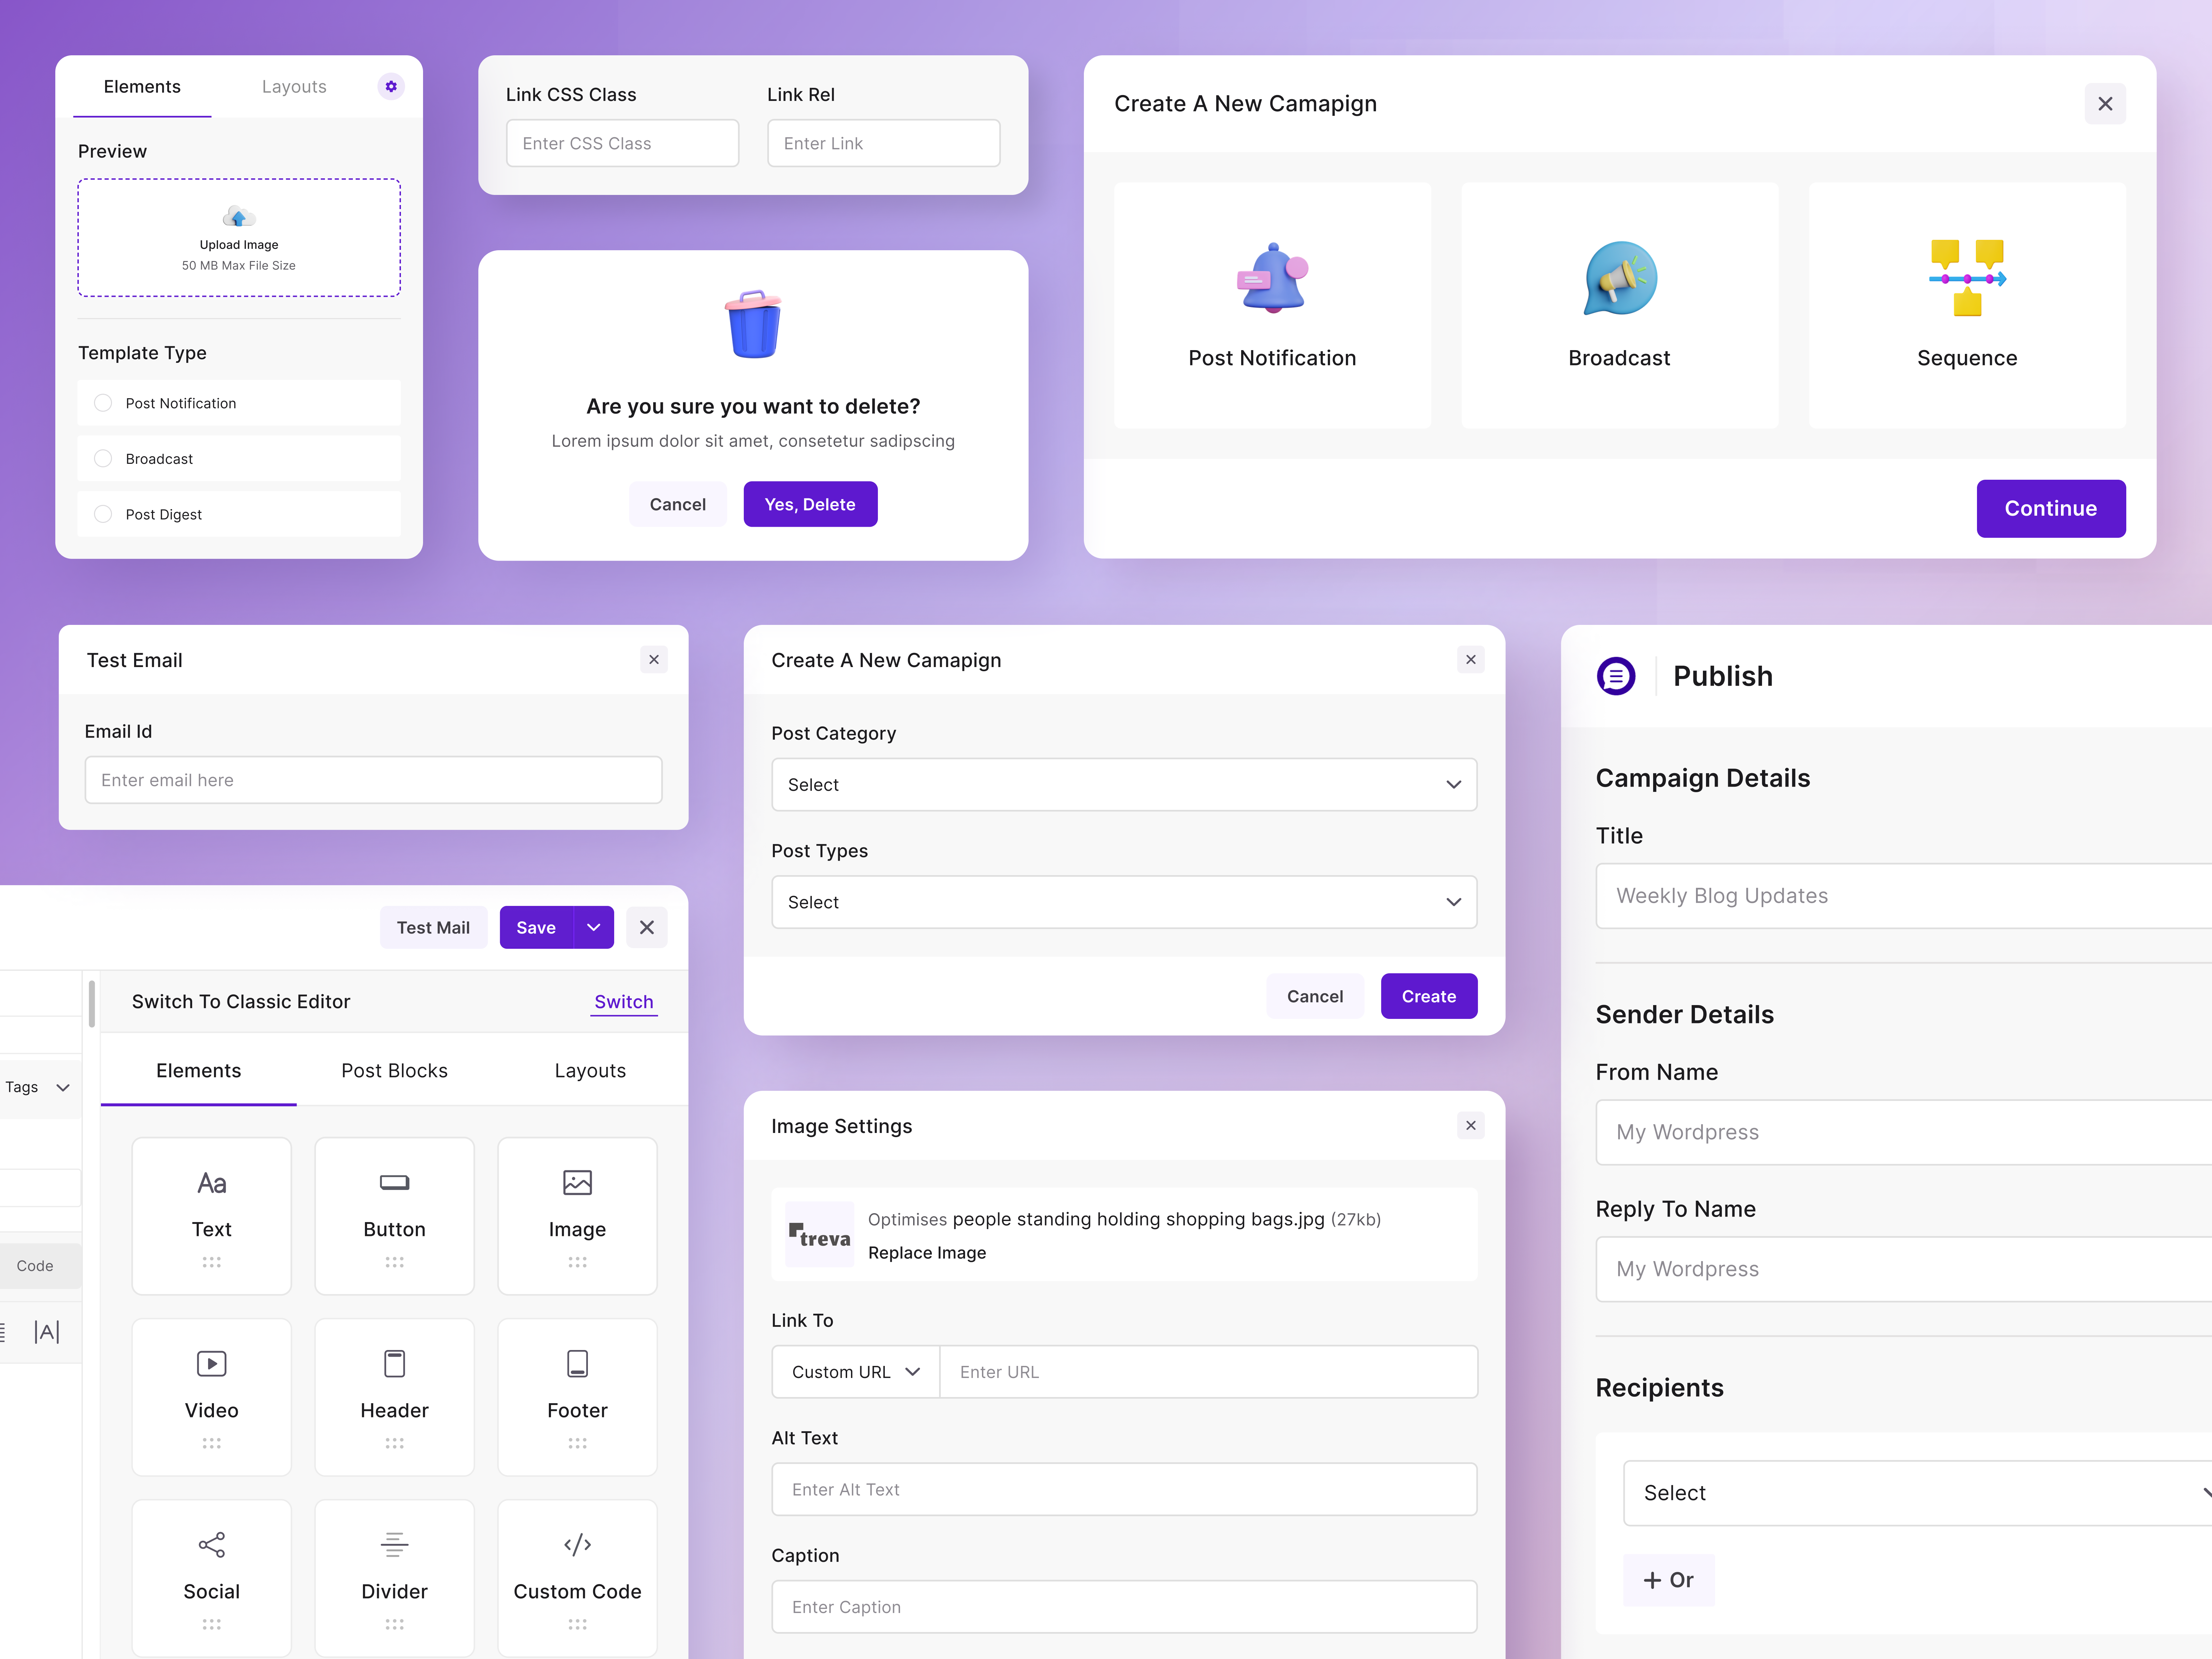2212x1659 pixels.
Task: Confirm deletion with Yes, Delete
Action: pyautogui.click(x=810, y=504)
